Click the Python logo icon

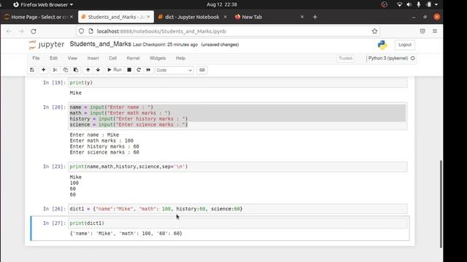tap(382, 44)
